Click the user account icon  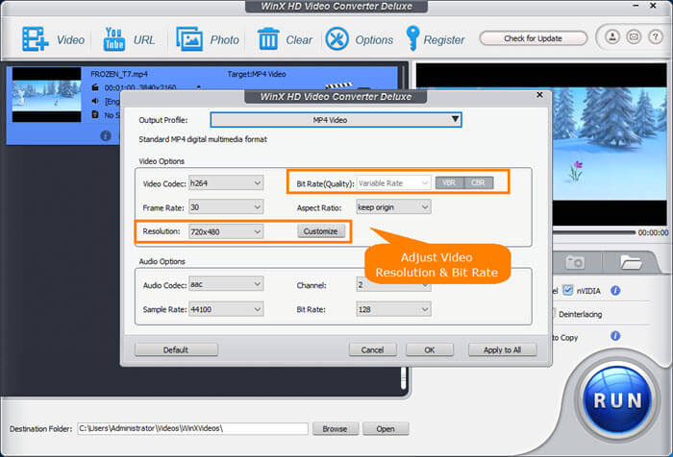613,38
